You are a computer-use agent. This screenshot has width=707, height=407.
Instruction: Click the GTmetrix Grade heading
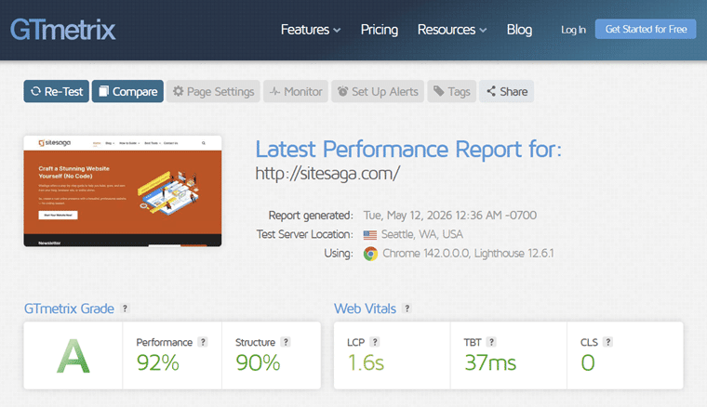click(x=69, y=309)
